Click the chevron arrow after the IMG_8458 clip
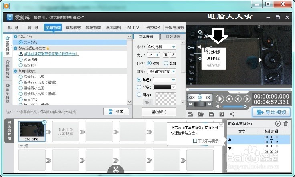This screenshot has height=177, width=295. click(49, 132)
